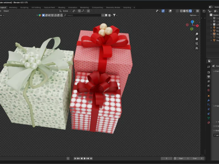Image resolution: width=219 pixels, height=164 pixels.
Task: Switch perspective/orthographic projection icon
Action: [x=197, y=48]
